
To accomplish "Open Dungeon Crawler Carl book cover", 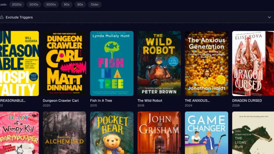I will point(65,63).
